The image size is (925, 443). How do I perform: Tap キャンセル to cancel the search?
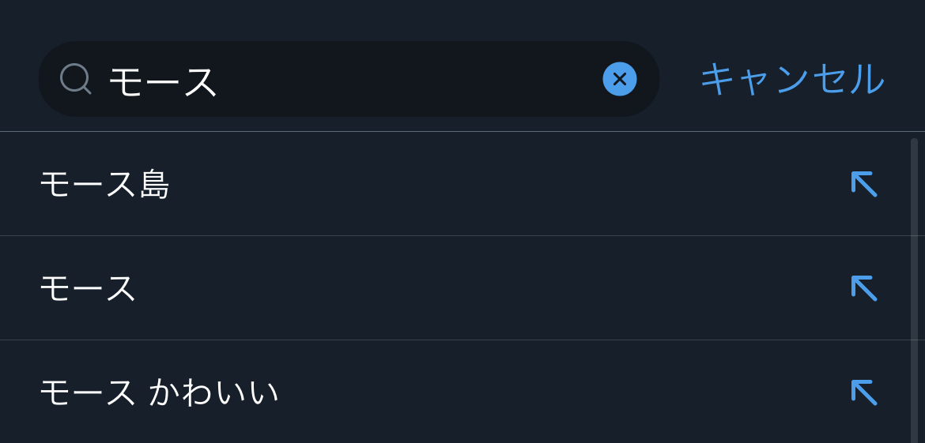[791, 79]
